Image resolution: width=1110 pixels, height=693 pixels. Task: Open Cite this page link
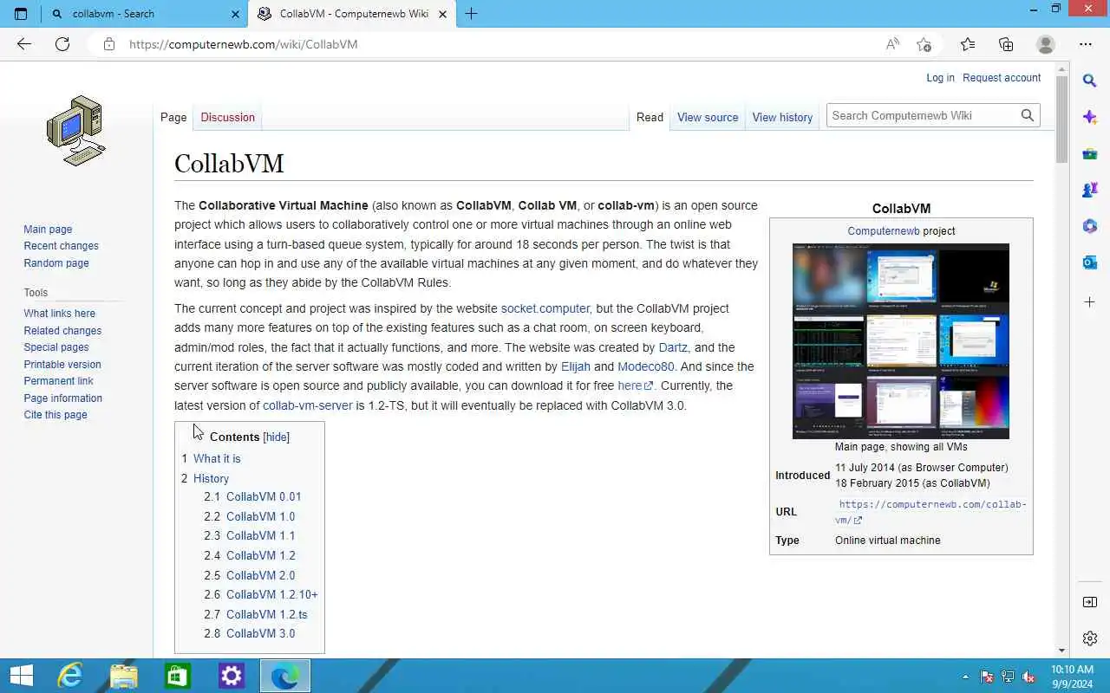coord(55,415)
